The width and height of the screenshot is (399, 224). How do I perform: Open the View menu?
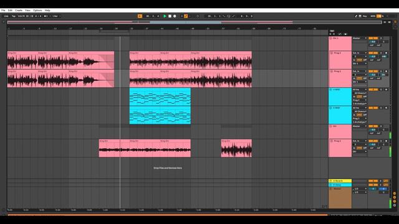click(x=27, y=11)
